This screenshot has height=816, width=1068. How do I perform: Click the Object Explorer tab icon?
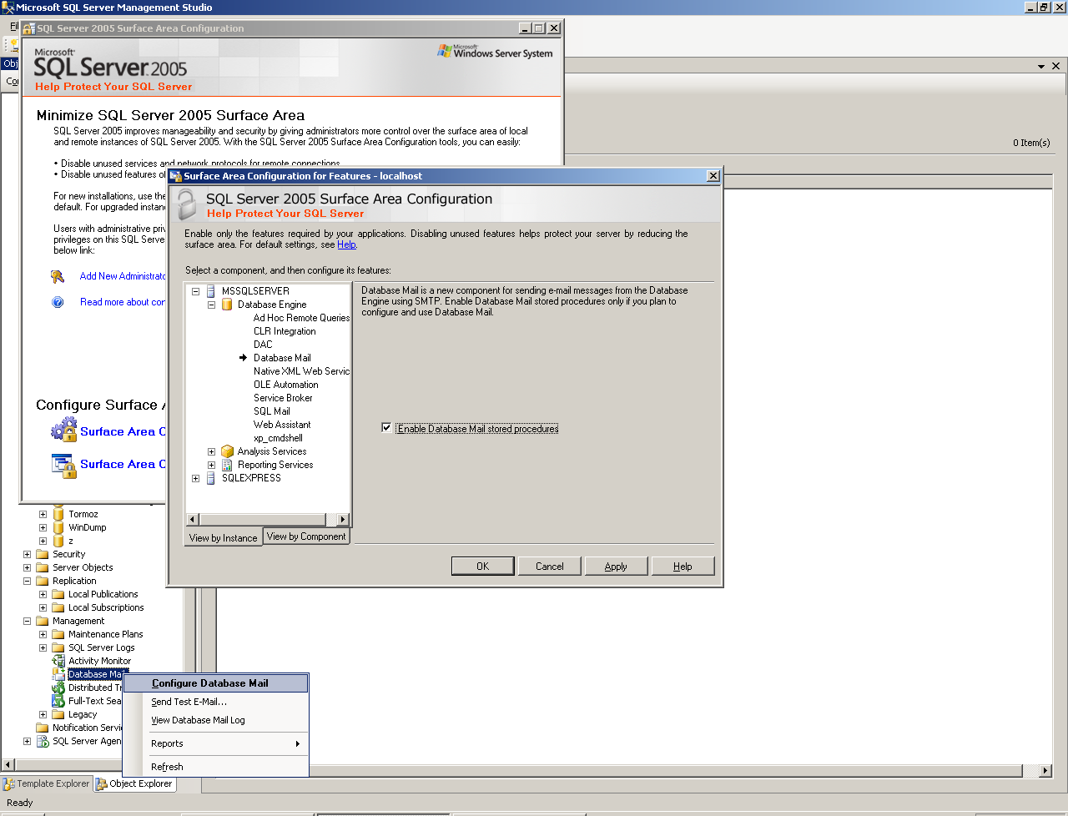pyautogui.click(x=102, y=784)
